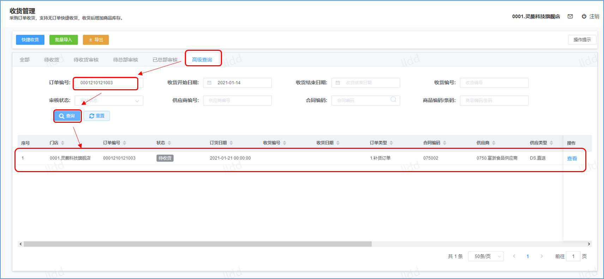Image resolution: width=604 pixels, height=279 pixels.
Task: Click the power icon beside 注销
Action: click(584, 16)
